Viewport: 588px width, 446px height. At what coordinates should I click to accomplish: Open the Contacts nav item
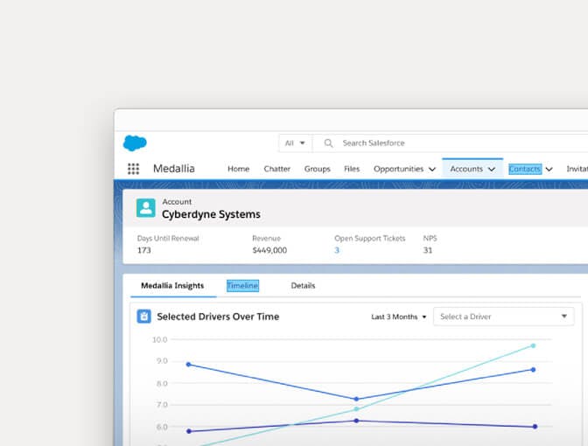click(525, 169)
